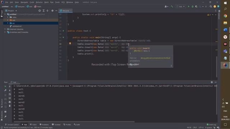
Task: Open Word from Windows taskbar
Action: [x=225, y=30]
